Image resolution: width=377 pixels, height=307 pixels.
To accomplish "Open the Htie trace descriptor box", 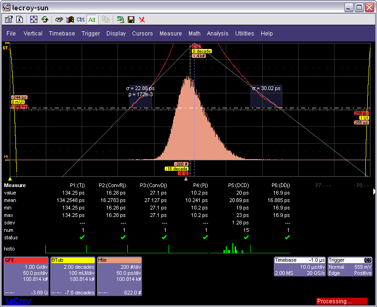I will click(x=119, y=276).
